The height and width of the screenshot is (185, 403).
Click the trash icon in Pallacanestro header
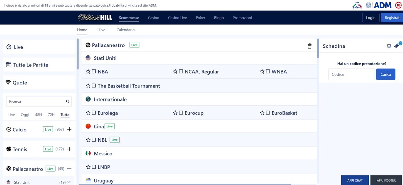[x=309, y=46]
